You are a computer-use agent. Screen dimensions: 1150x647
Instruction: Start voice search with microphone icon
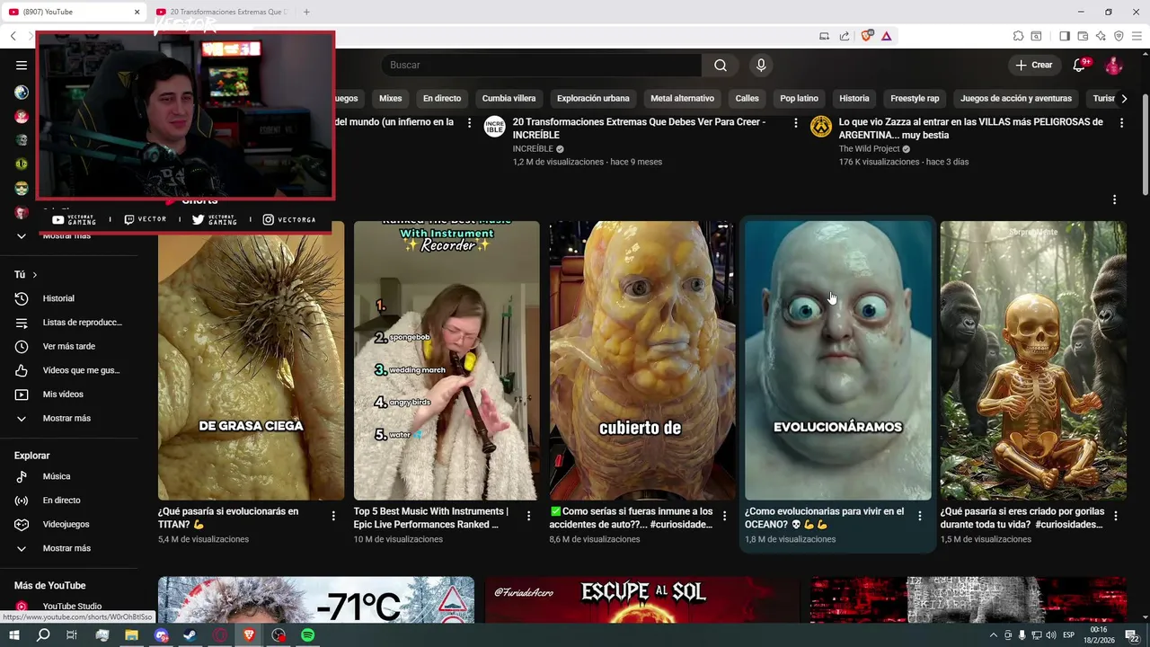[x=761, y=65]
